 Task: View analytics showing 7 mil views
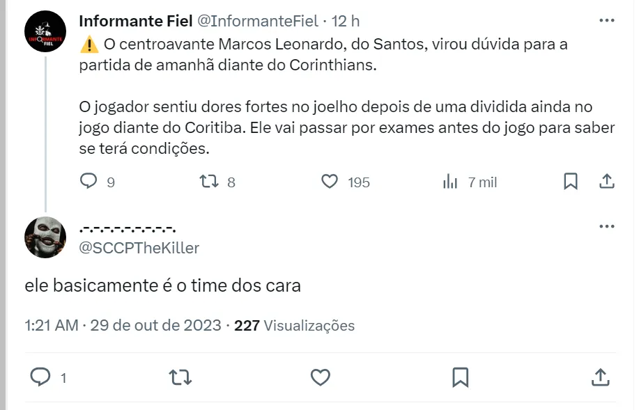pos(451,182)
